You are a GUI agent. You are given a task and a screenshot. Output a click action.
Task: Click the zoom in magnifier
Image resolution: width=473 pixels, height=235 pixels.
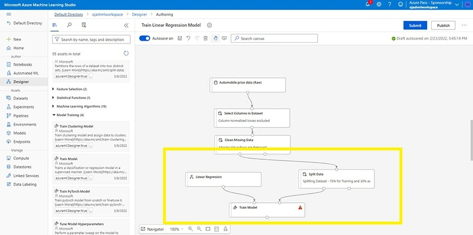[x=190, y=229]
